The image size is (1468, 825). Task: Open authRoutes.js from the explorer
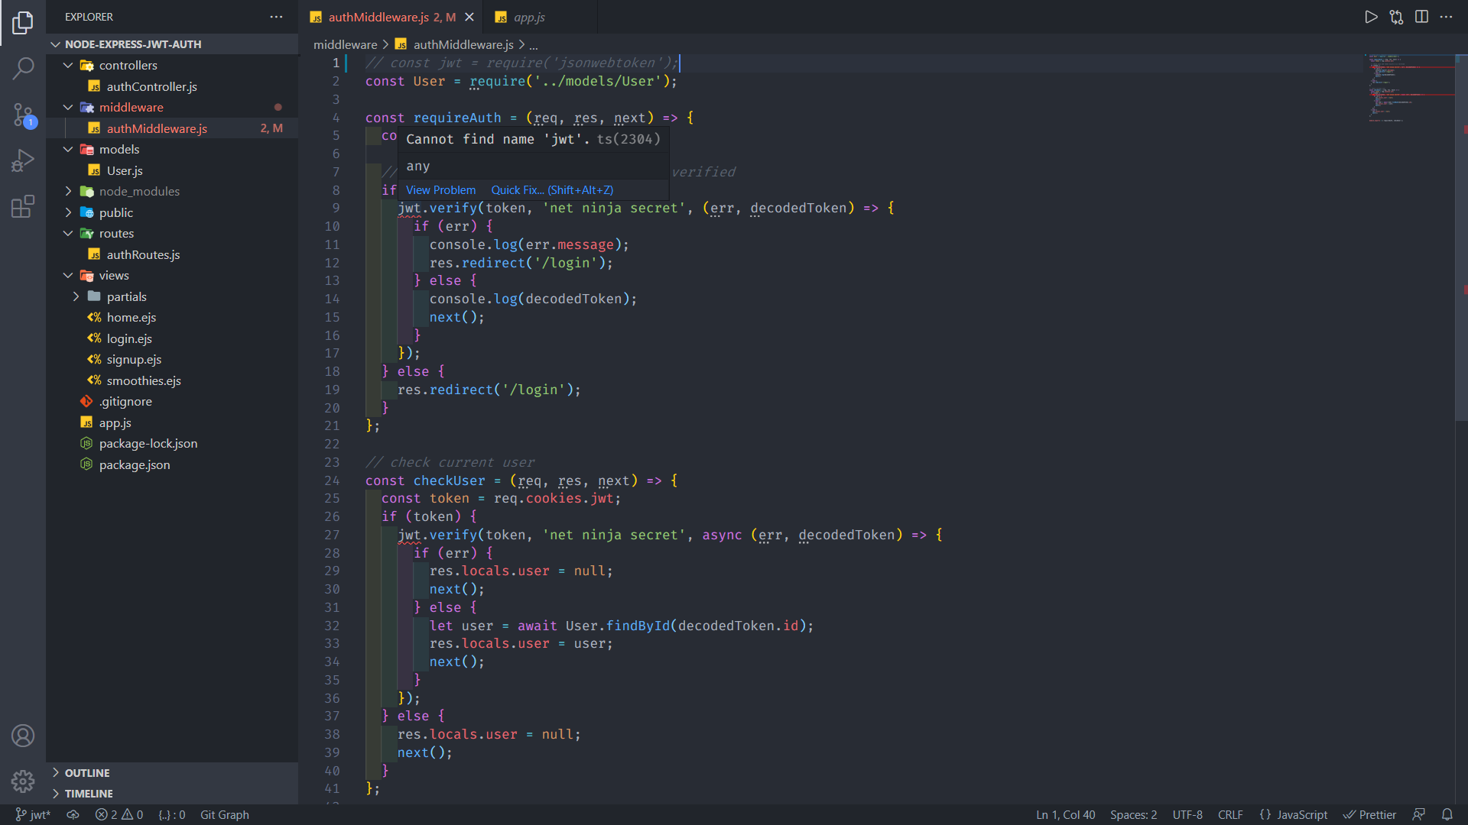pyautogui.click(x=143, y=254)
